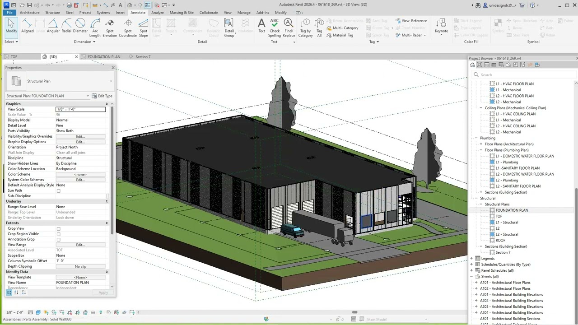Screen dimensions: 578x325
Task: Open the Multi-Rebar dropdown arrow
Action: [x=425, y=35]
